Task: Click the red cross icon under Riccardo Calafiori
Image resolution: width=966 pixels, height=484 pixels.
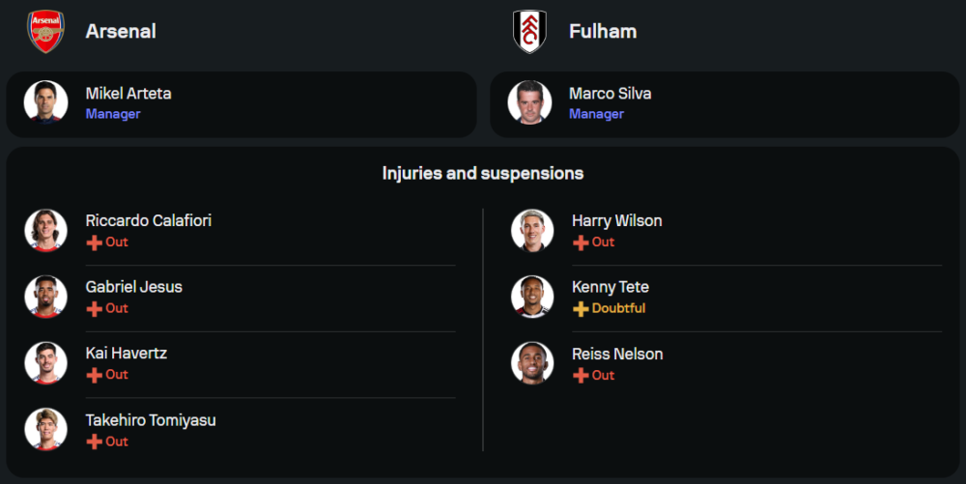Action: tap(94, 242)
